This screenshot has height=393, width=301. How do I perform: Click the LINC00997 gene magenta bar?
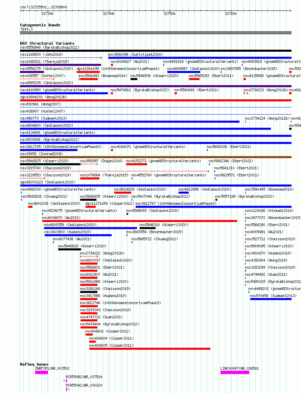pos(235,372)
